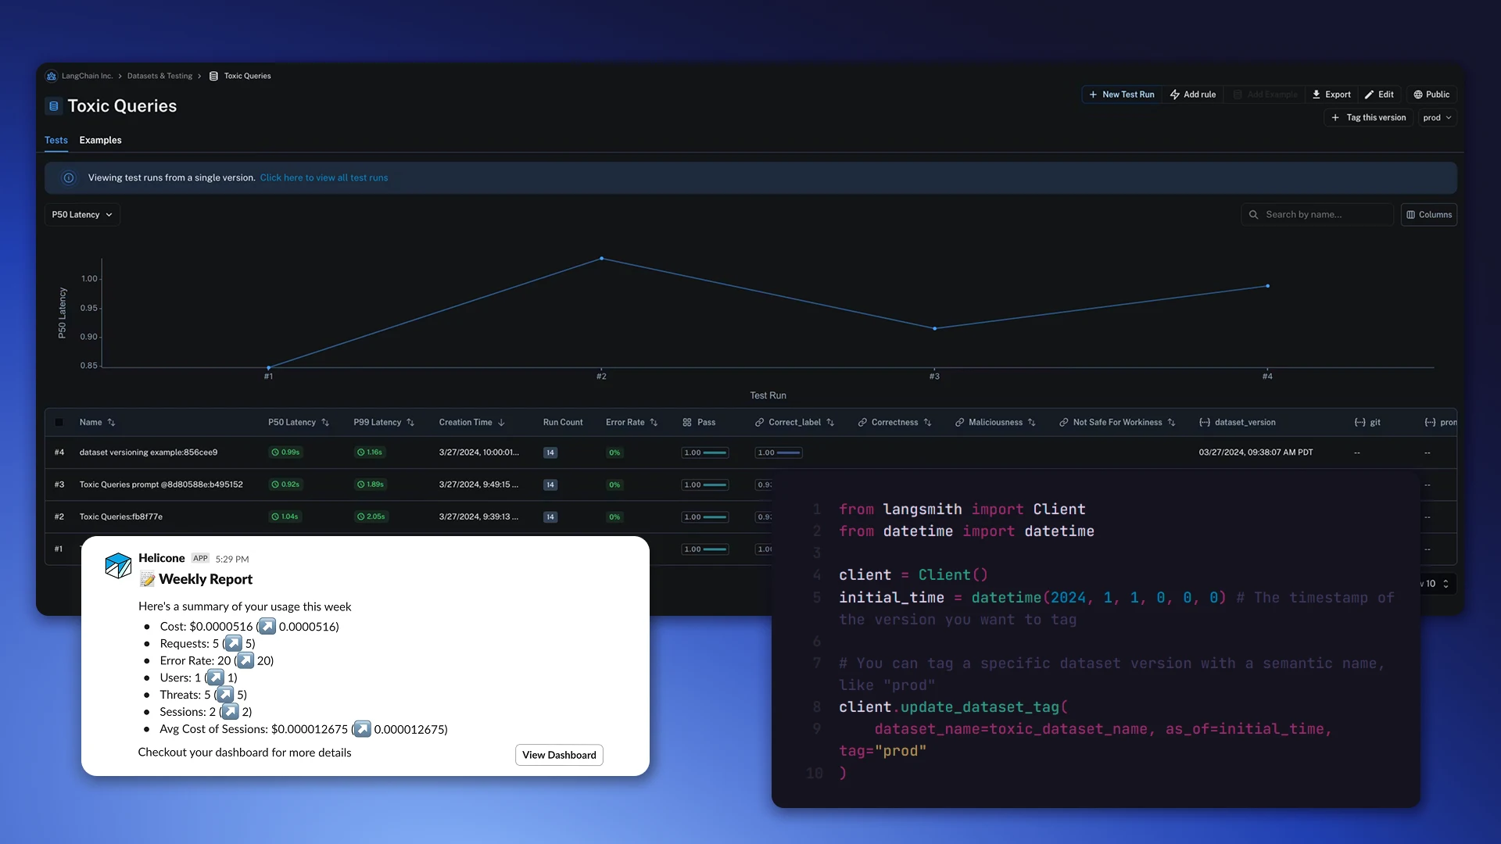The height and width of the screenshot is (844, 1501).
Task: Click here to view all test runs
Action: [324, 177]
